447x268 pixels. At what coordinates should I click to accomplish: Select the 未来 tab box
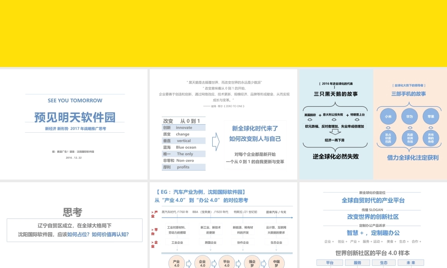point(410,263)
